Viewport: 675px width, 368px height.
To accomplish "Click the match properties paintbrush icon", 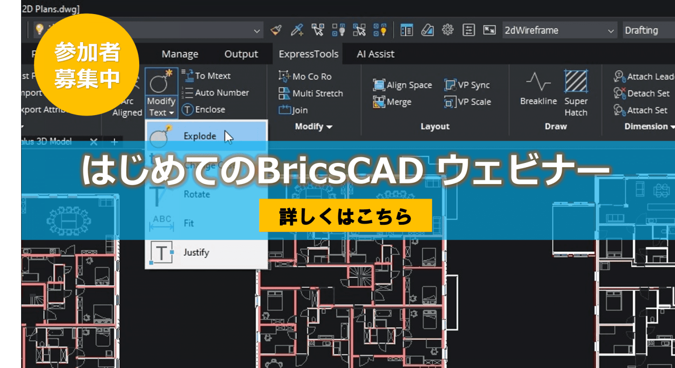I will pos(277,30).
